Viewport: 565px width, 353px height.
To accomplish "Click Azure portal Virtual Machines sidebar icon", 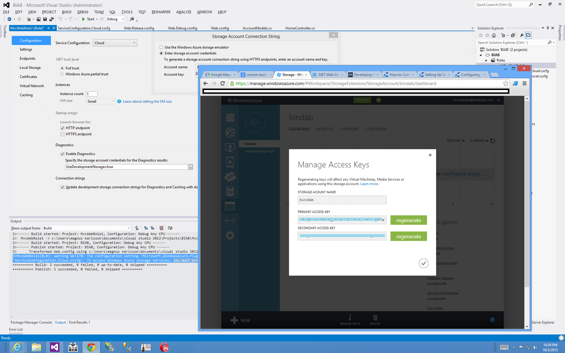I will coord(230,147).
